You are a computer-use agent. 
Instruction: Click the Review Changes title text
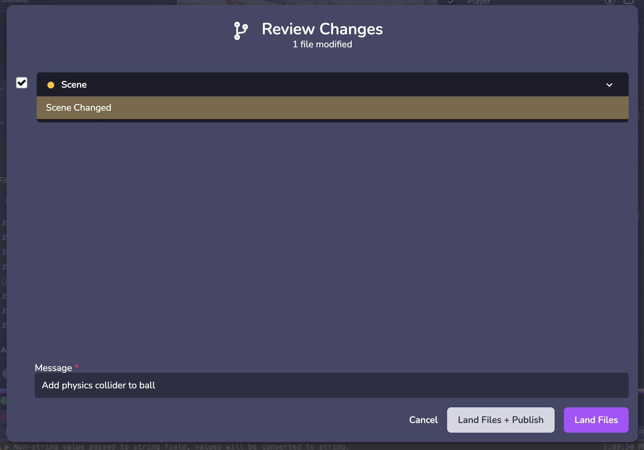coord(322,29)
